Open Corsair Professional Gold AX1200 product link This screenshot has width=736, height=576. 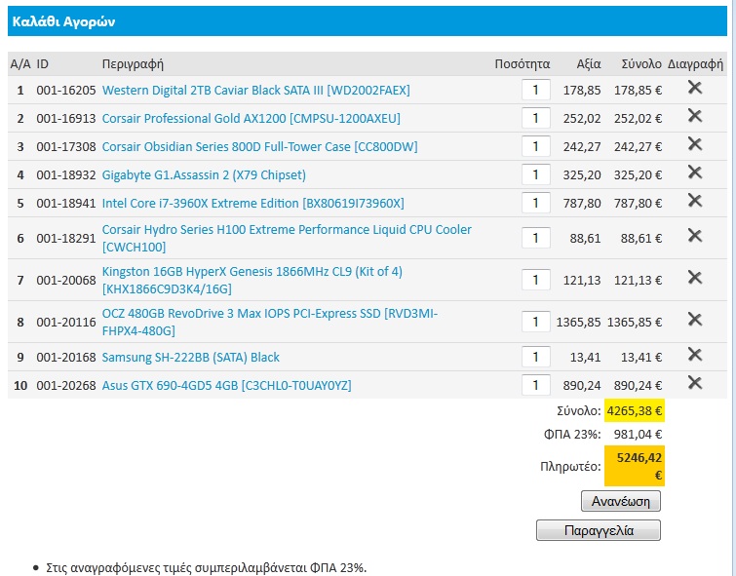click(x=252, y=118)
